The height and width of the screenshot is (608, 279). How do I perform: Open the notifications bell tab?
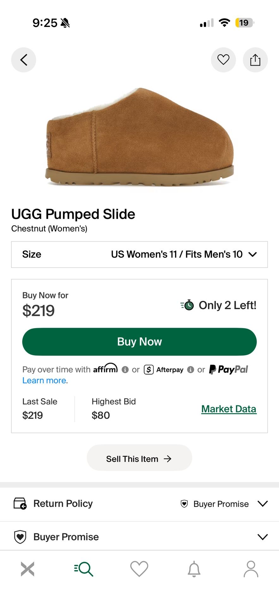pos(194,569)
